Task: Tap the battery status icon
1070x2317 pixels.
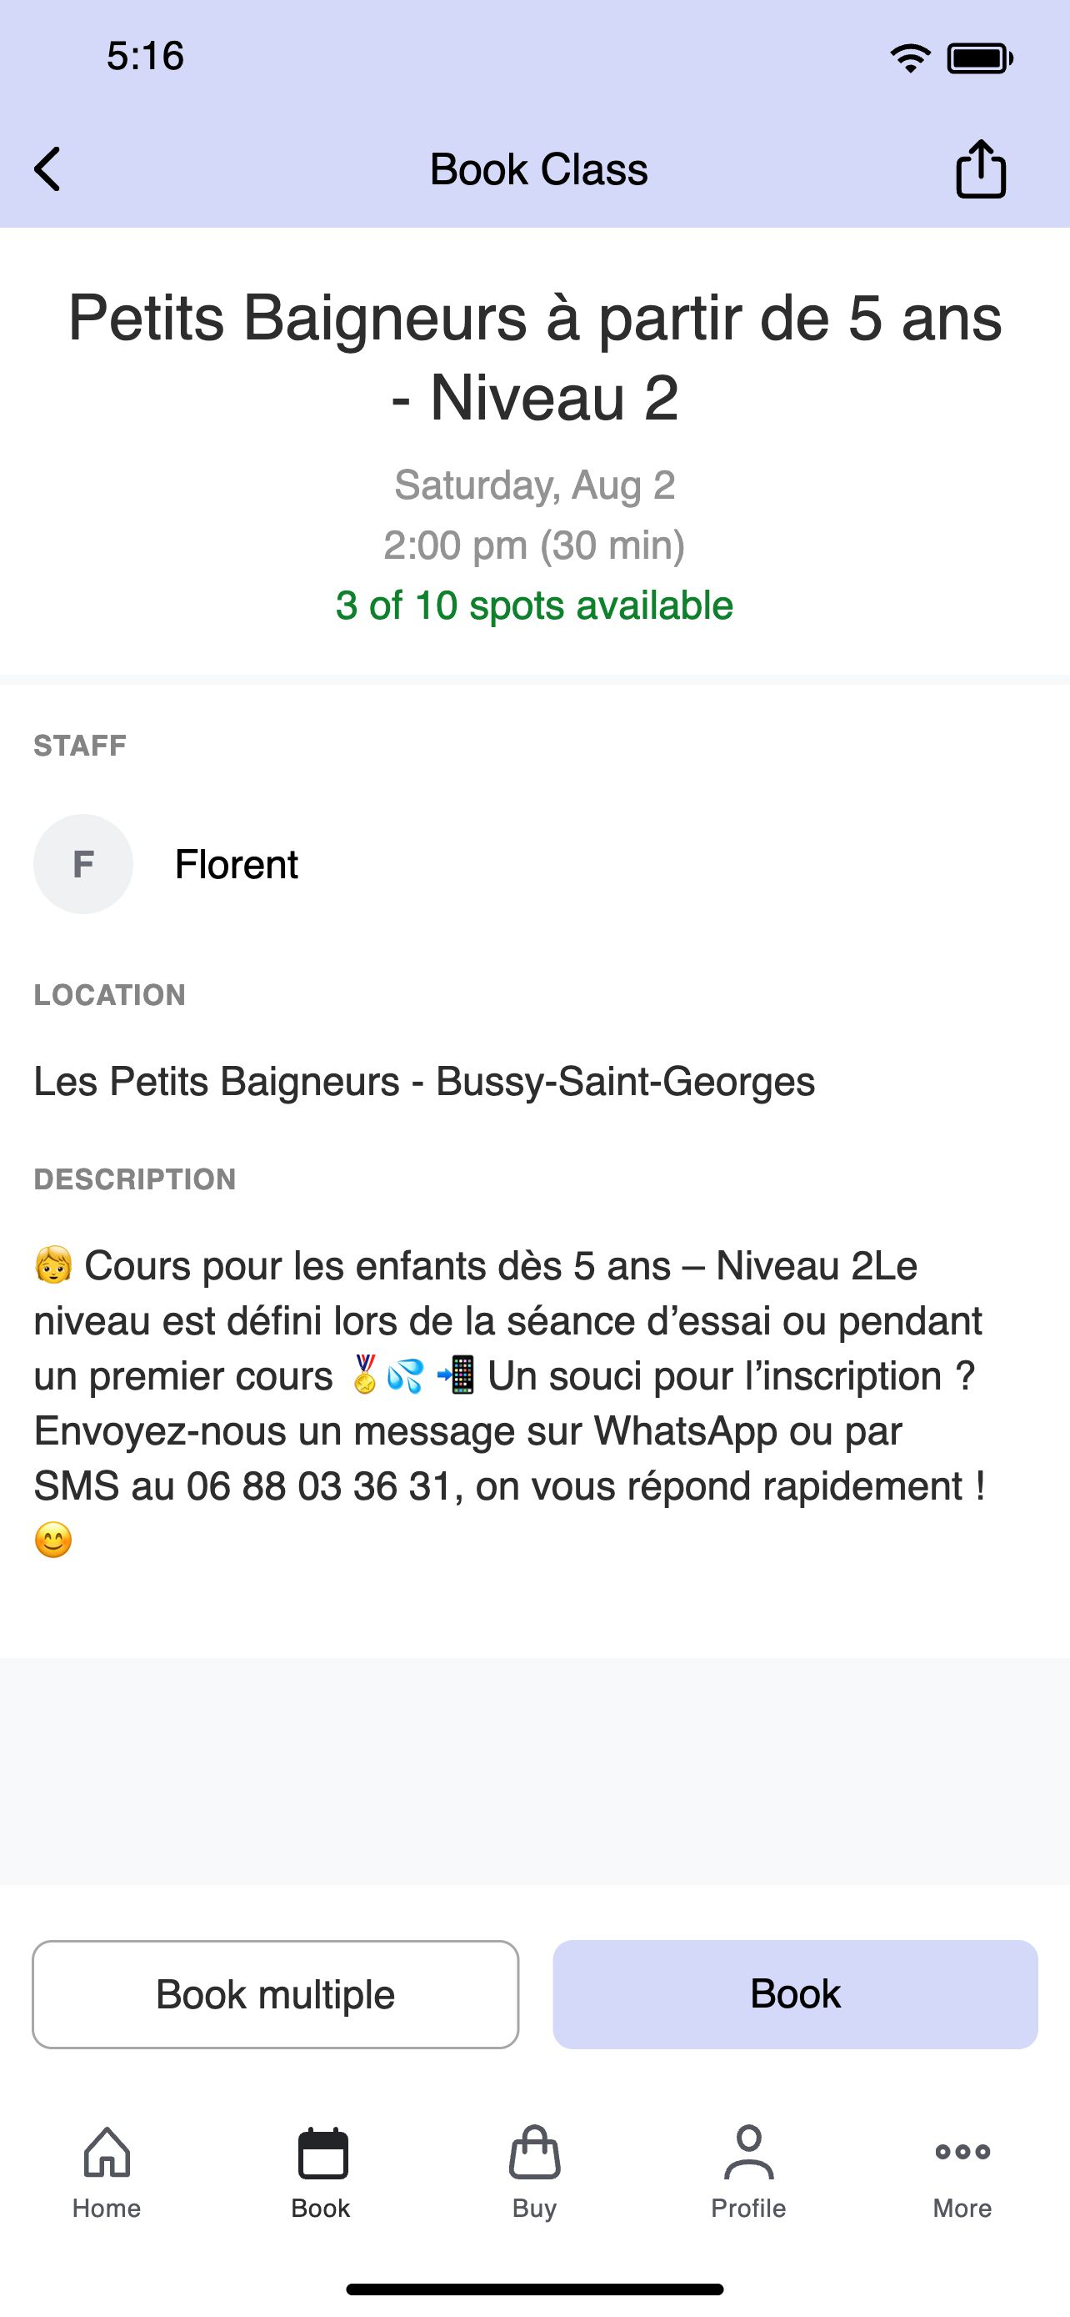Action: pyautogui.click(x=980, y=58)
